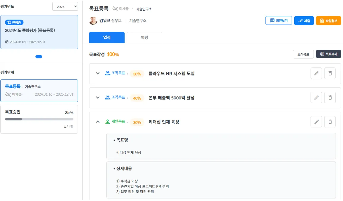The height and width of the screenshot is (201, 343).
Task: Select the 2024년도 종합평가 (목표등록) card
Action: click(39, 32)
